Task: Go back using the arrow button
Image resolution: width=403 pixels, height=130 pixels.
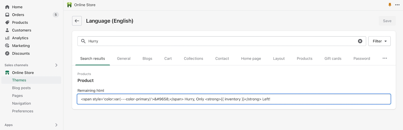Action: 77,21
